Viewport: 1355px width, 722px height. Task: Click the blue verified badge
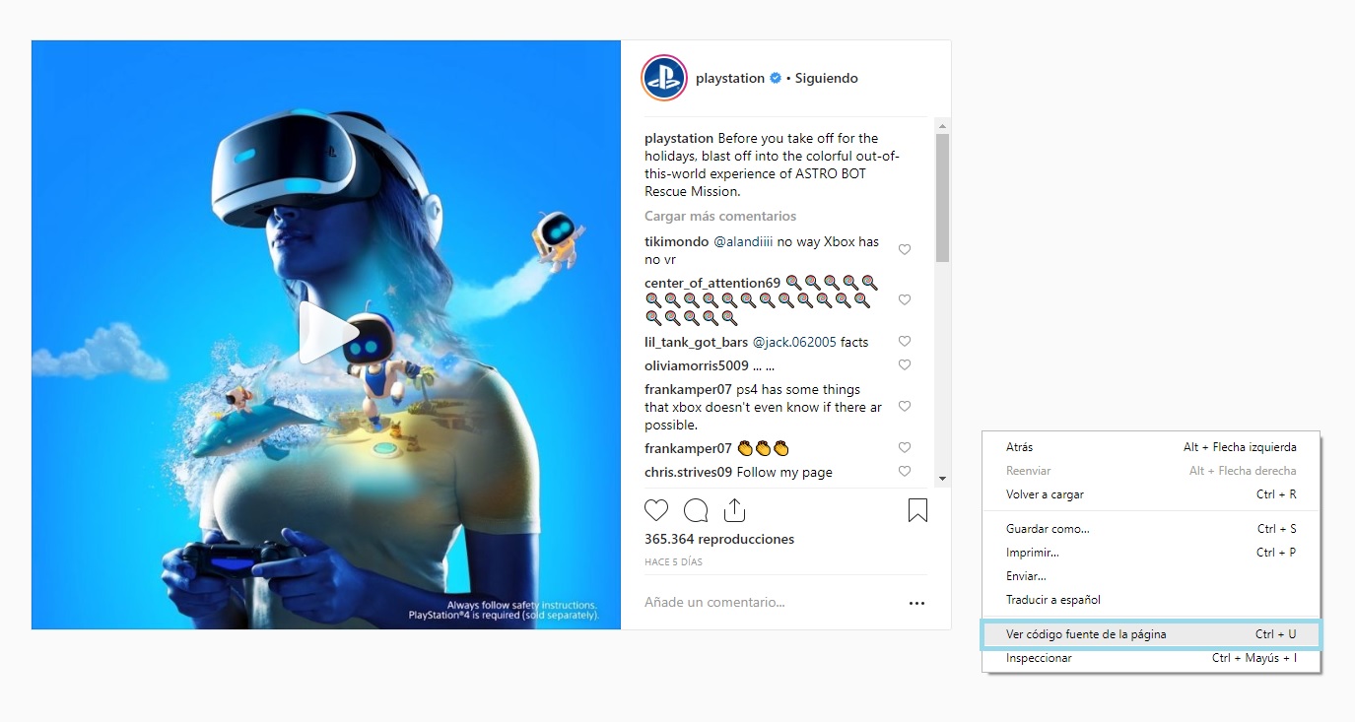click(x=776, y=79)
